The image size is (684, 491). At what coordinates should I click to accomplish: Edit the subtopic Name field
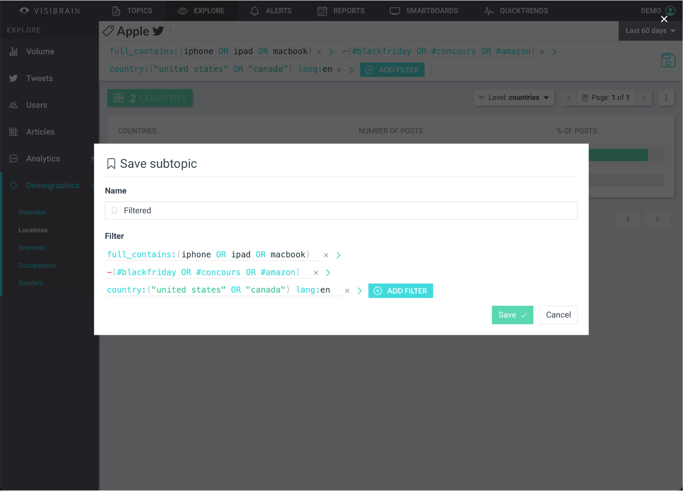pos(341,211)
